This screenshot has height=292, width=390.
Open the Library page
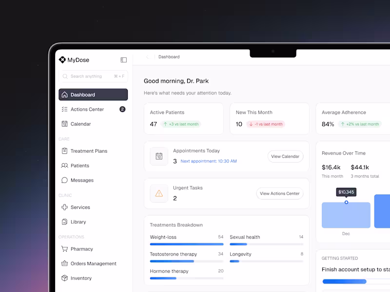click(93, 222)
